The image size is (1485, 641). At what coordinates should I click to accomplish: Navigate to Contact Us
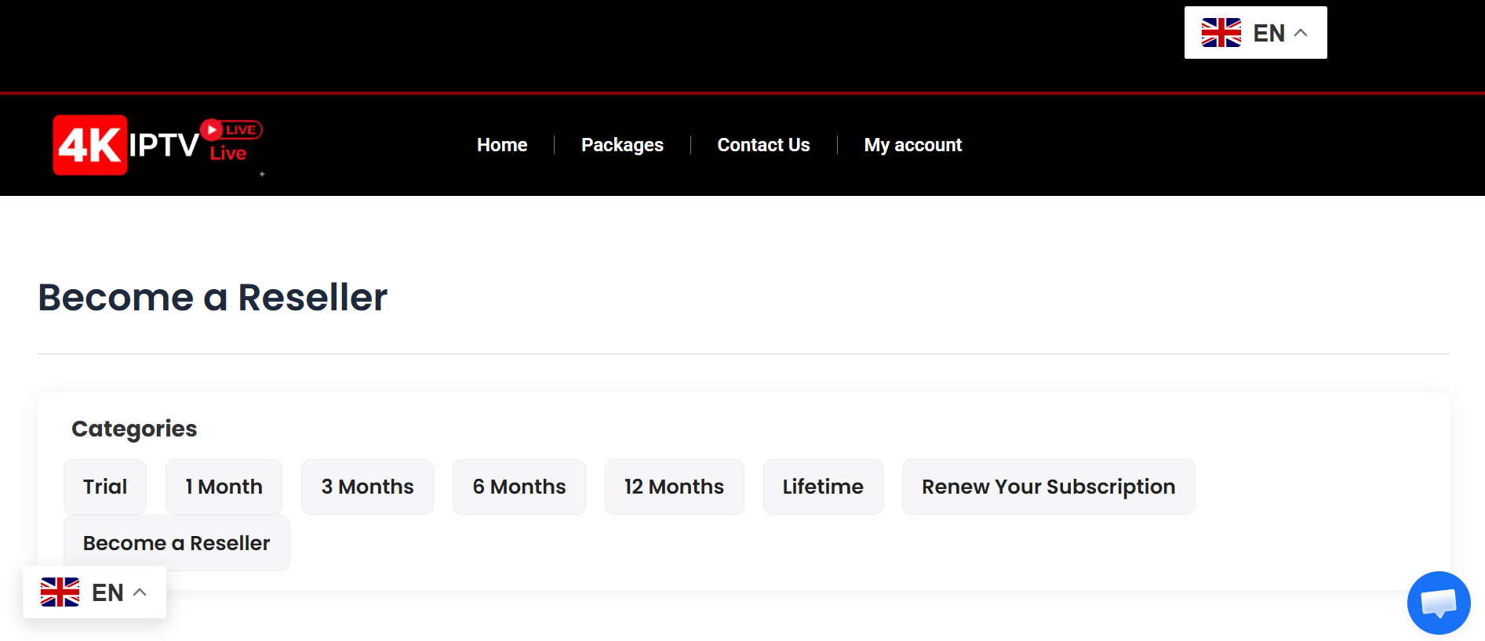(x=763, y=145)
